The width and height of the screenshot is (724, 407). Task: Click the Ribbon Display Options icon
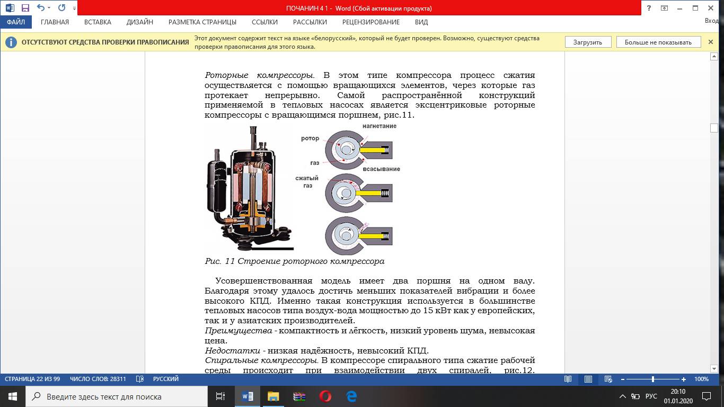point(664,8)
